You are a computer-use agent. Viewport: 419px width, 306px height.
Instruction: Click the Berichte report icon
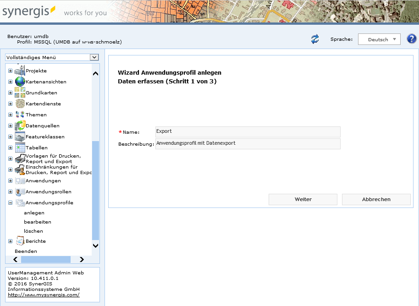point(20,241)
